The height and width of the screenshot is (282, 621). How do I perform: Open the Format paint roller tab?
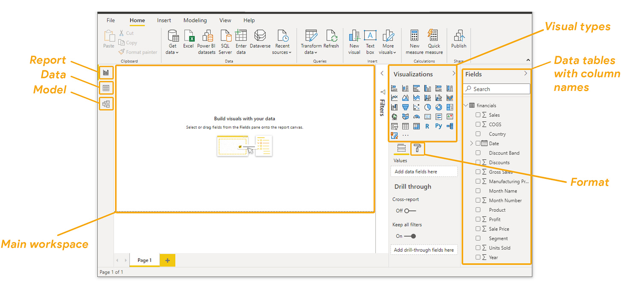(418, 148)
